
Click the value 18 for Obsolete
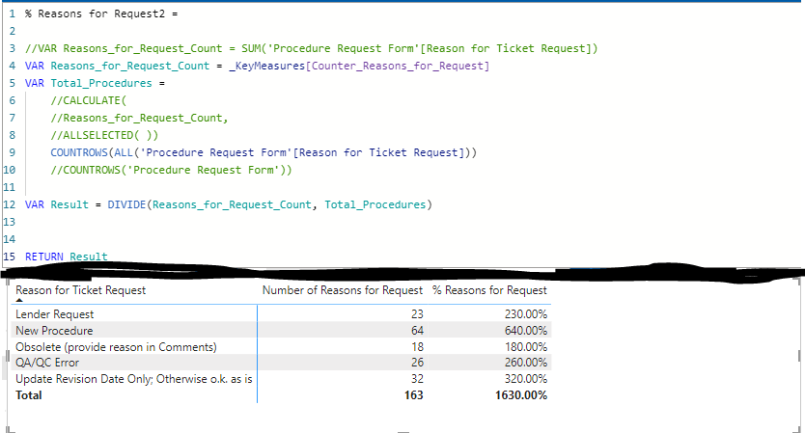[417, 347]
